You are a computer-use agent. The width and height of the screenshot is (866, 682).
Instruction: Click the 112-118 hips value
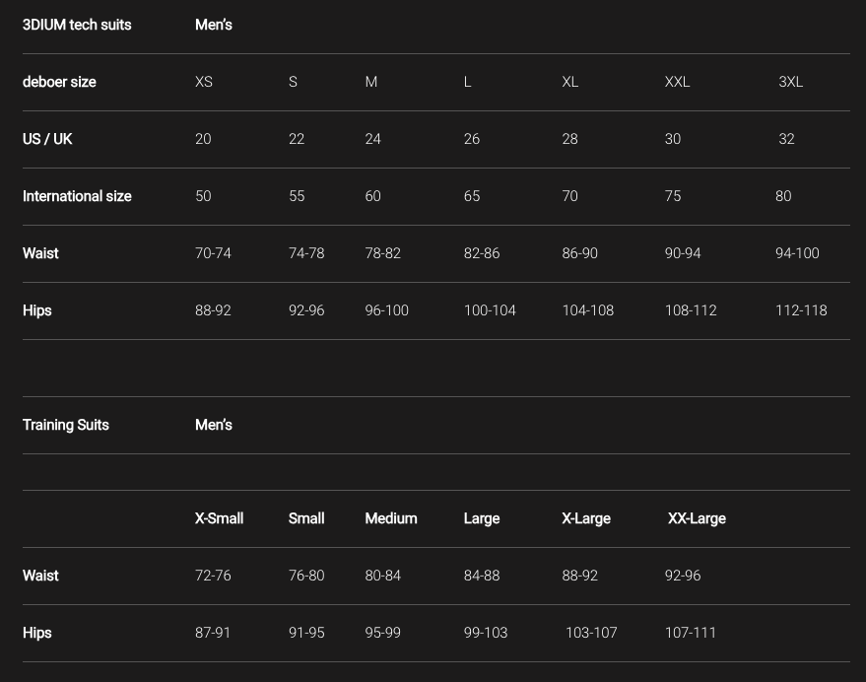pos(801,310)
